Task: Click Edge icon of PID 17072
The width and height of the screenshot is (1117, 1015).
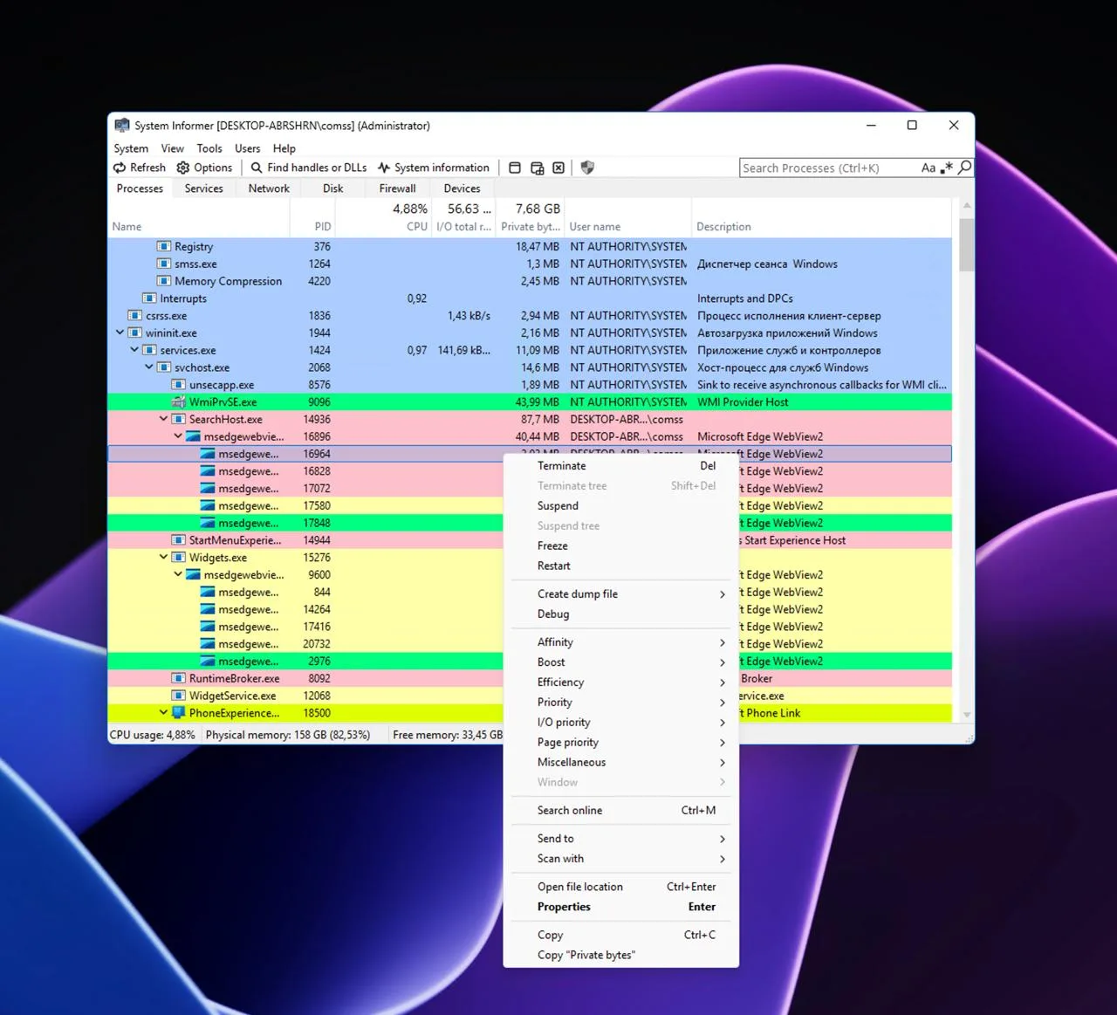Action: [x=208, y=489]
